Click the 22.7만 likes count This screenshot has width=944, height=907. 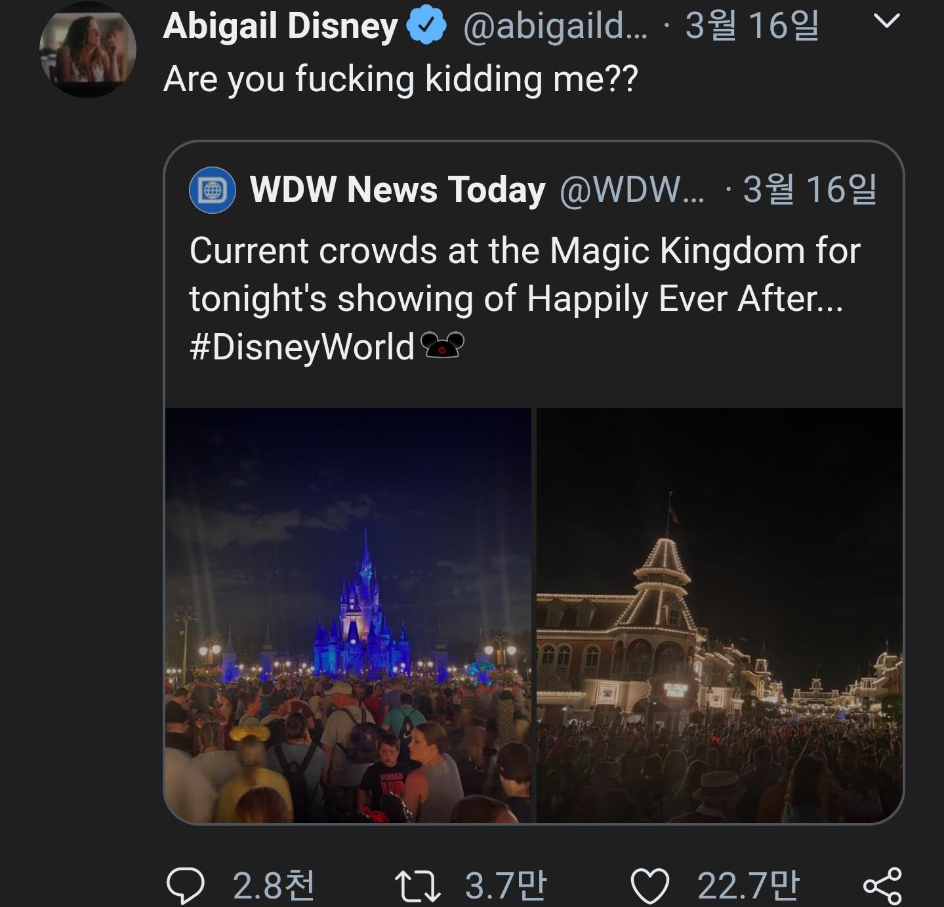click(748, 885)
